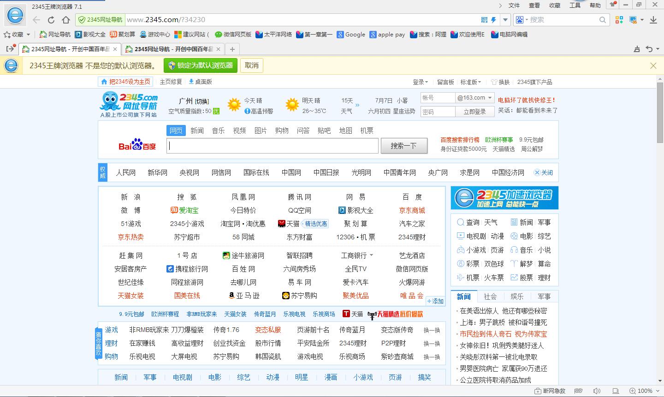This screenshot has width=664, height=397.
Task: Close the first 2345网址导航 tab
Action: coord(115,49)
